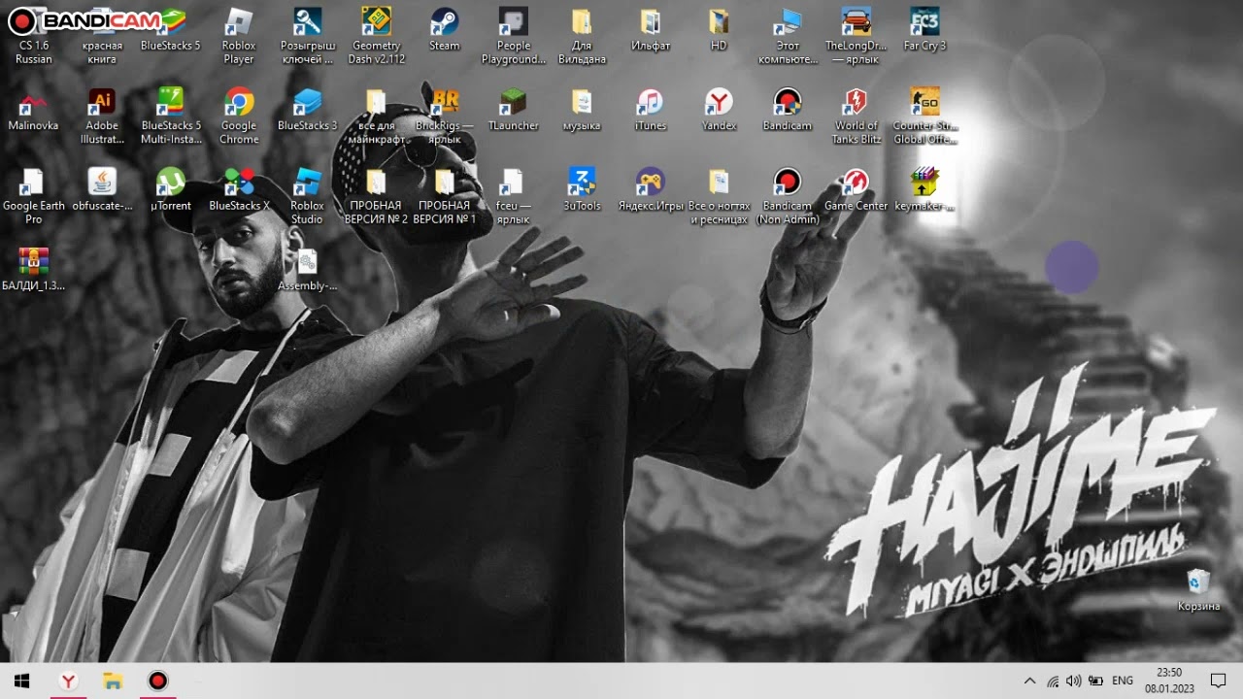The height and width of the screenshot is (699, 1243).
Task: Launch TLauncher Minecraft icon
Action: [514, 110]
